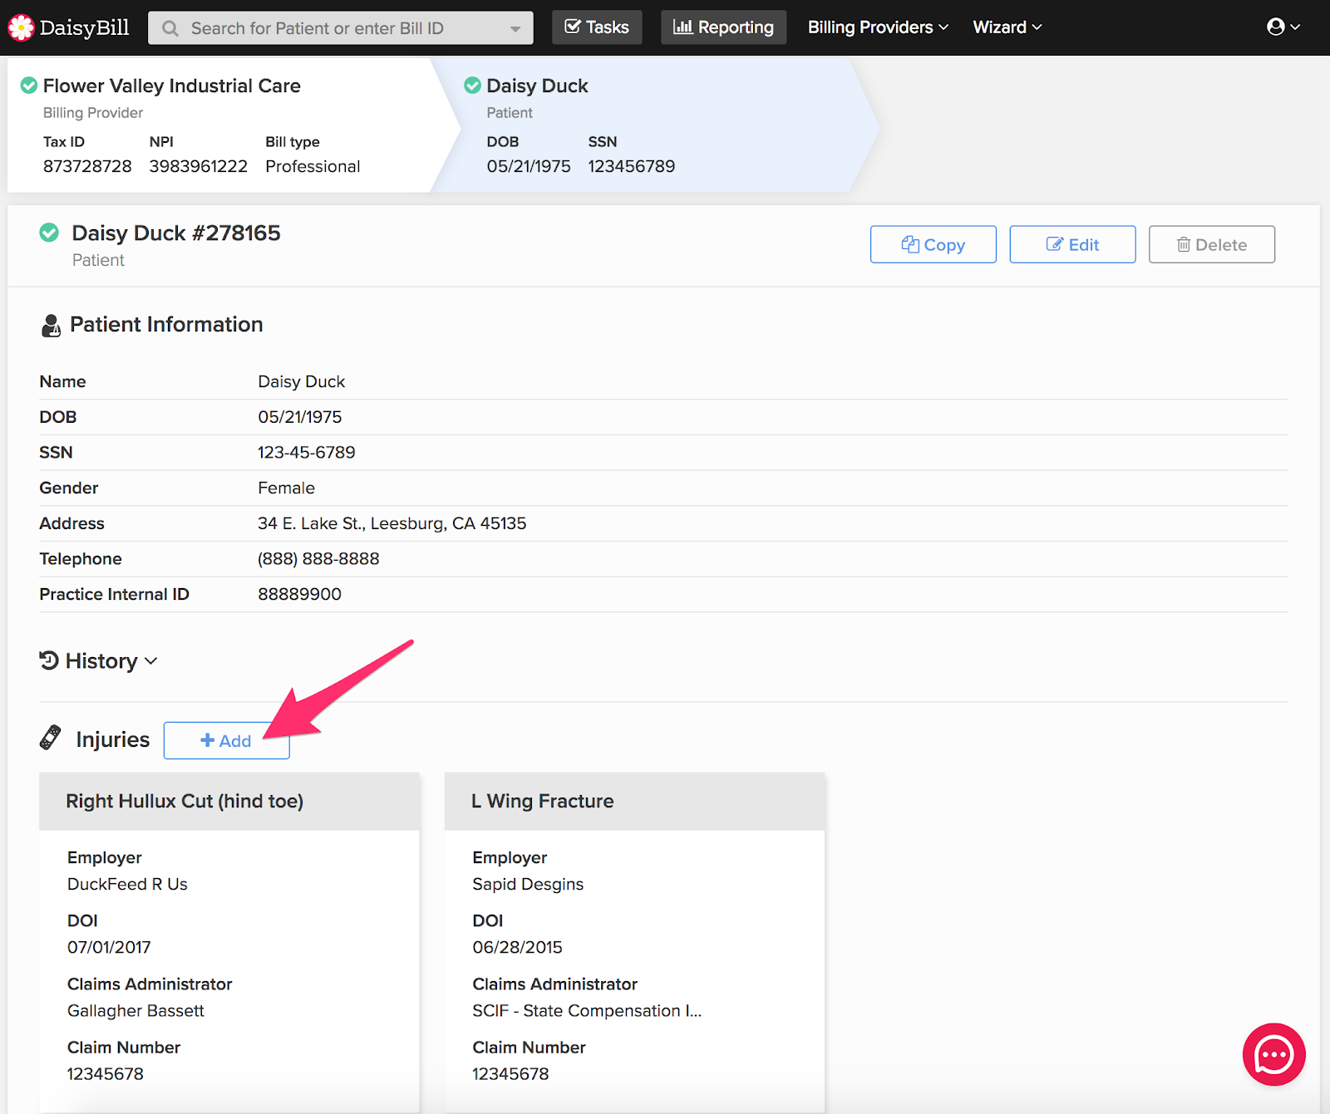Open Flower Valley Industrial Care billing provider

click(171, 86)
